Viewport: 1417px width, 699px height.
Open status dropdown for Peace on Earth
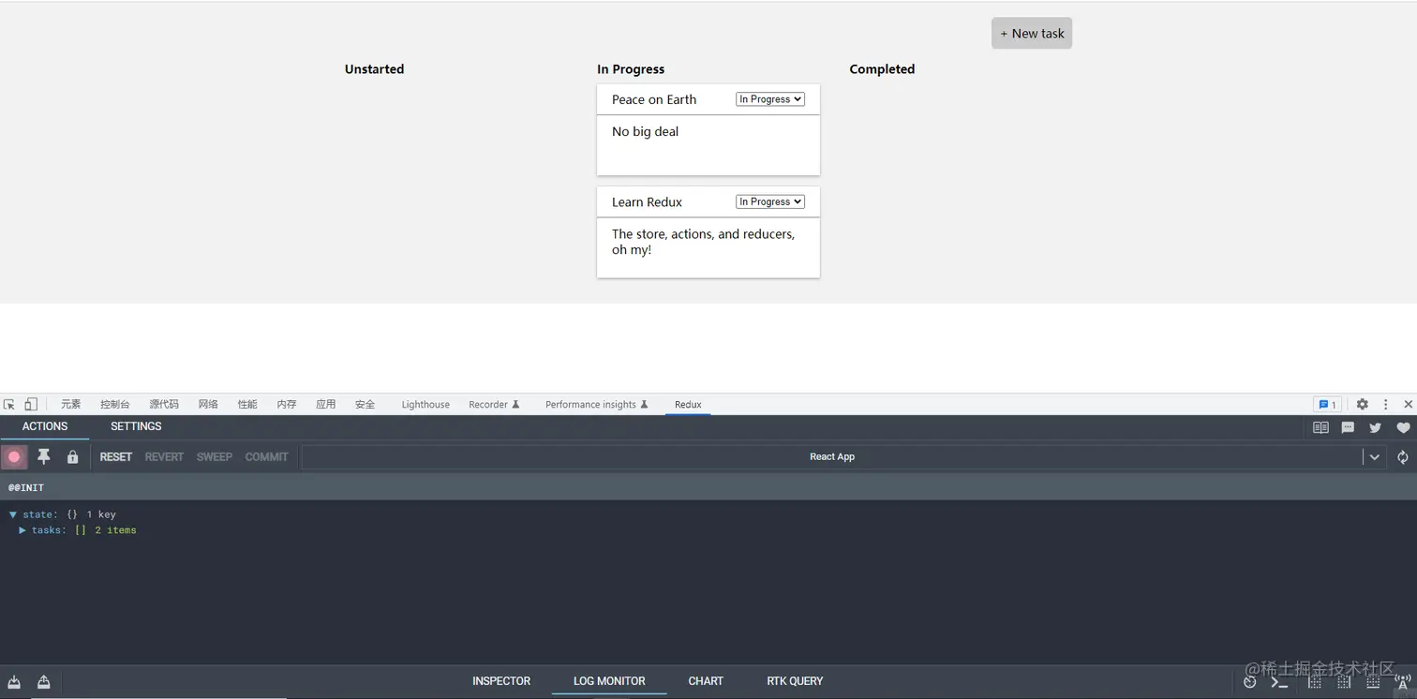[x=770, y=99]
